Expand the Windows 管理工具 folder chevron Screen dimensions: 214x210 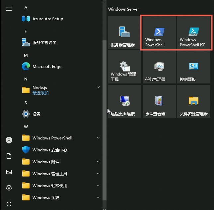98,174
